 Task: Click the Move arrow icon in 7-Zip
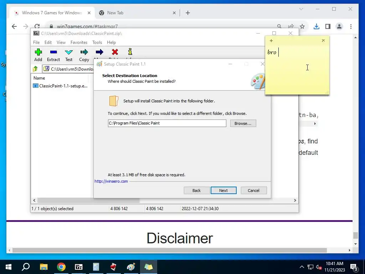click(99, 52)
